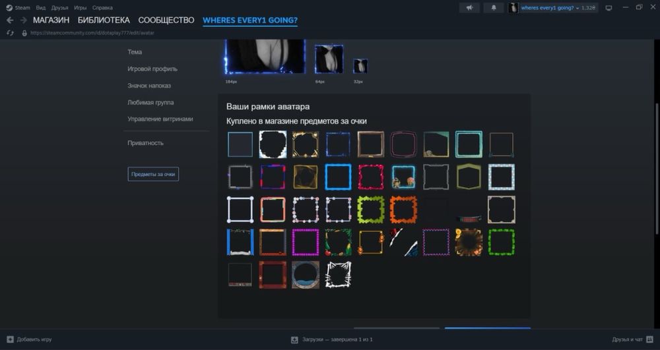Select the red ornate wooden square frame
The height and width of the screenshot is (350, 660).
[273, 275]
